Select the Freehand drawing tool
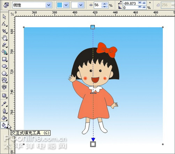 point(4,45)
